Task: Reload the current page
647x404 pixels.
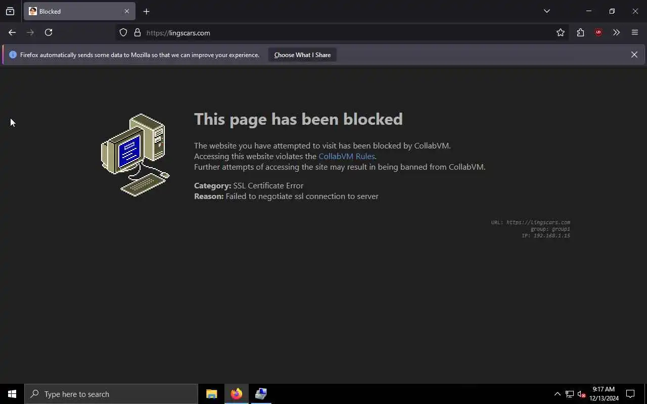Action: pyautogui.click(x=49, y=32)
